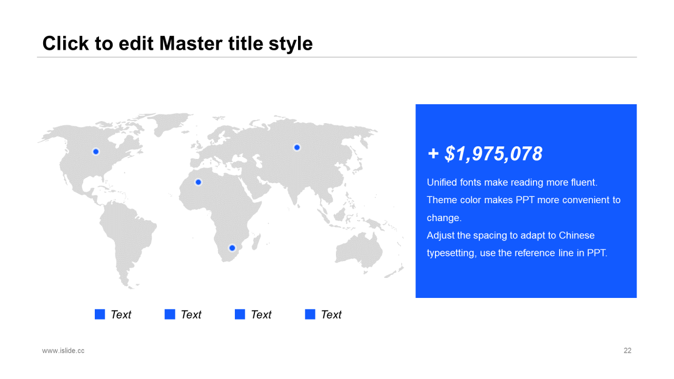Select the fourth blue legend square

coord(310,314)
